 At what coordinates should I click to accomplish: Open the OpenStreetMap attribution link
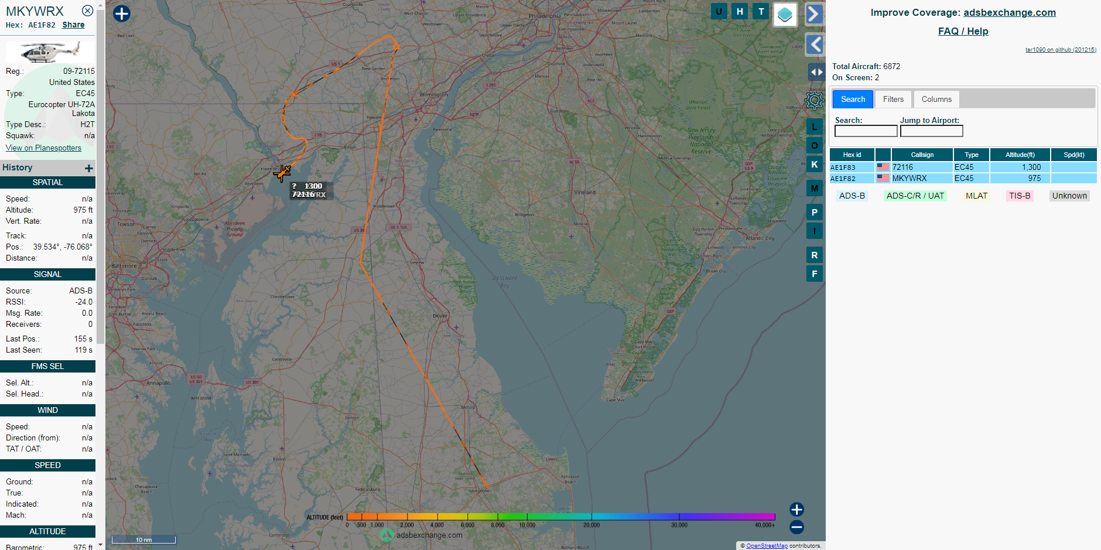tap(767, 545)
